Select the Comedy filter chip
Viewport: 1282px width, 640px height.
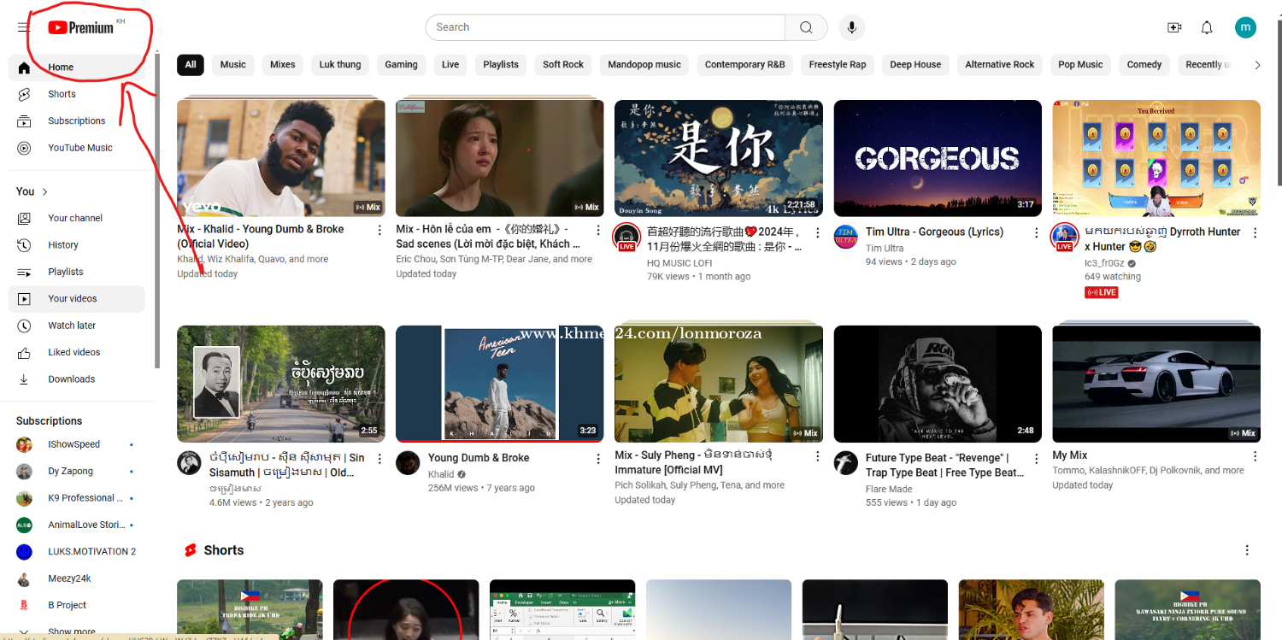pyautogui.click(x=1144, y=65)
